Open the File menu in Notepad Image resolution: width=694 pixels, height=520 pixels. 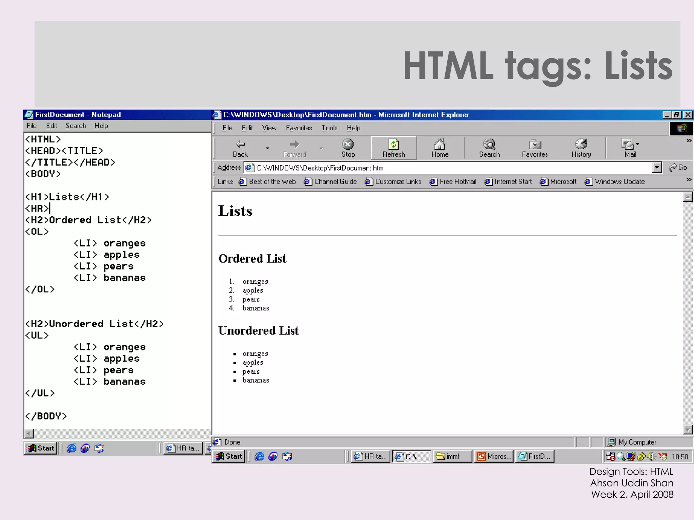tap(32, 126)
